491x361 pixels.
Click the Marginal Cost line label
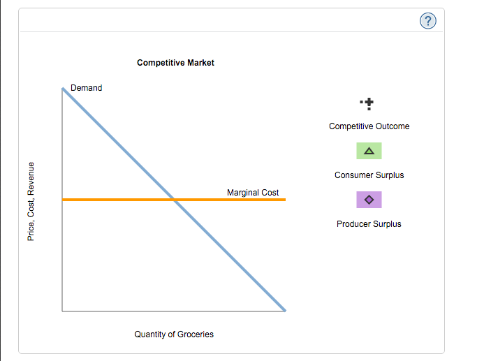click(253, 192)
